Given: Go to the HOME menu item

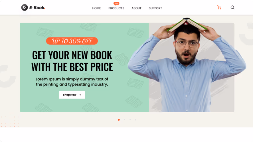Looking at the screenshot, I should 96,8.
